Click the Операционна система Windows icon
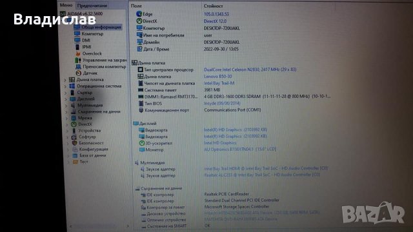 coord(72,86)
